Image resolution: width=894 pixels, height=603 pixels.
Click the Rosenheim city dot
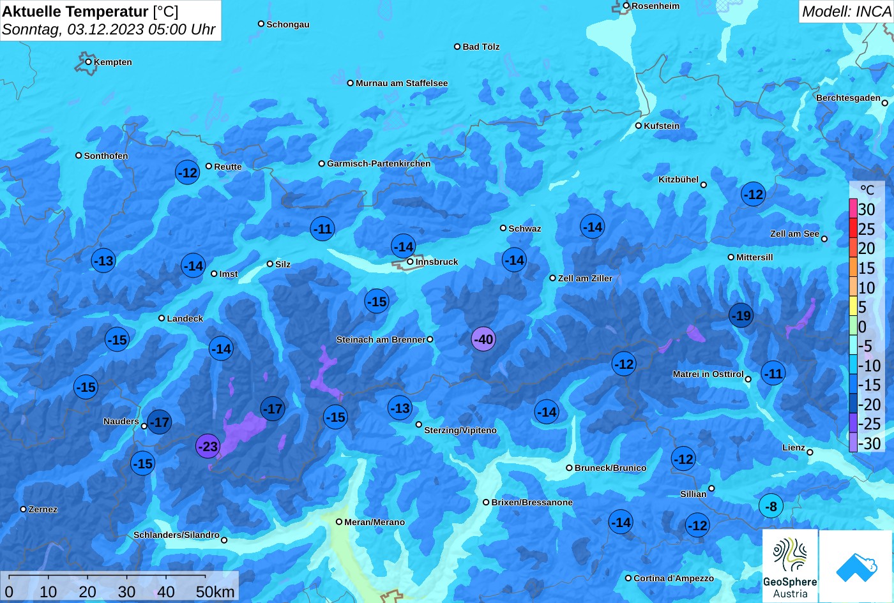[x=626, y=6]
